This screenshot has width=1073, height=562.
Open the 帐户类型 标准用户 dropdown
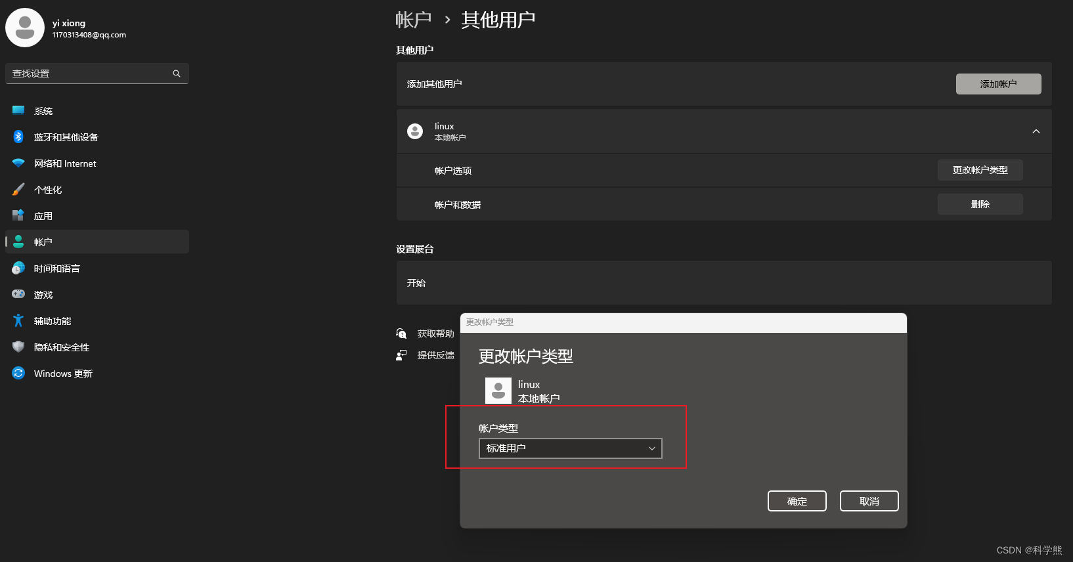[571, 448]
